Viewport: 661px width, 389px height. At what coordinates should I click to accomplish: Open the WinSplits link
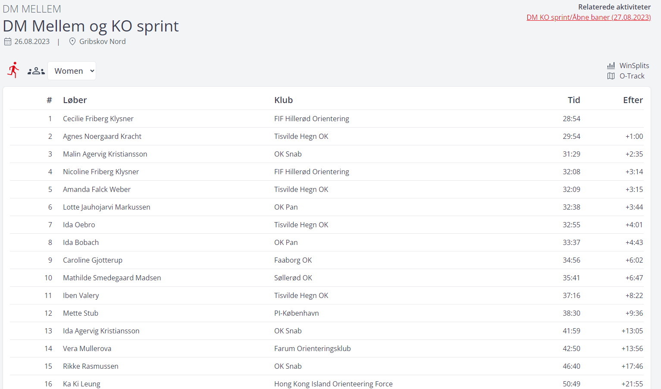point(634,66)
